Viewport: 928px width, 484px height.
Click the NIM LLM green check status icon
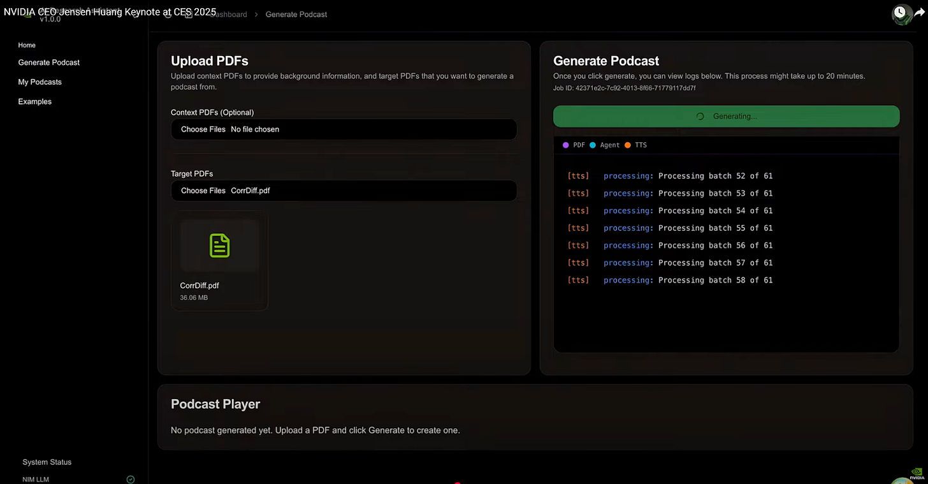[131, 480]
